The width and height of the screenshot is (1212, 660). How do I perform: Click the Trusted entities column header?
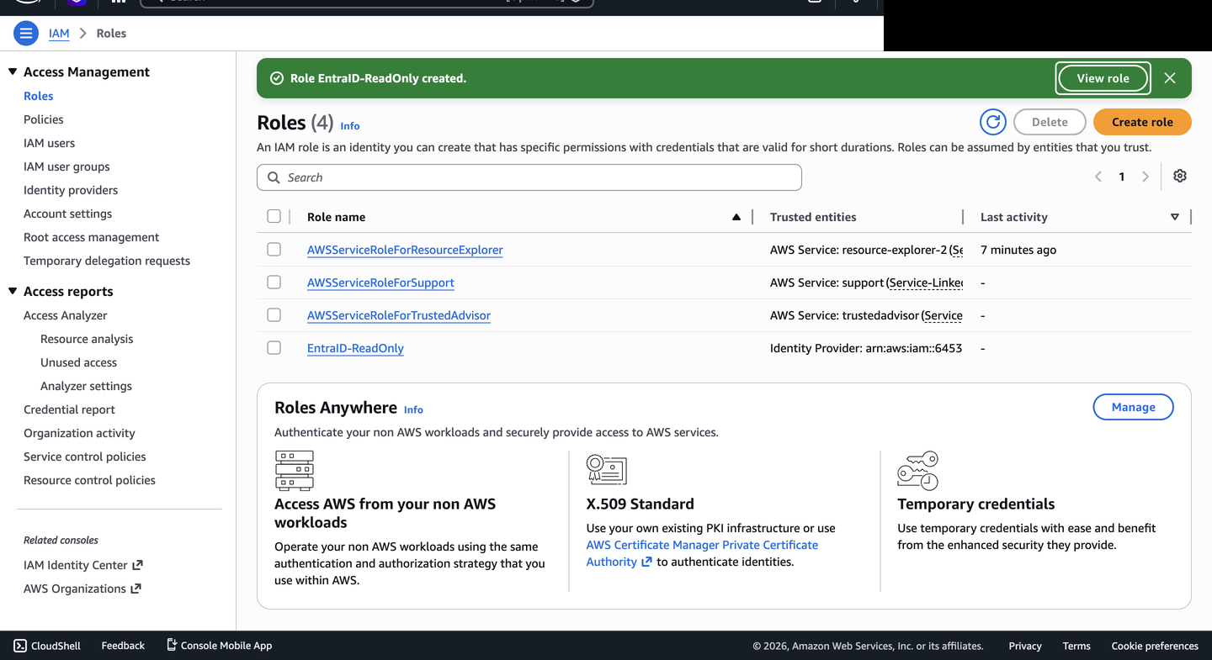813,217
